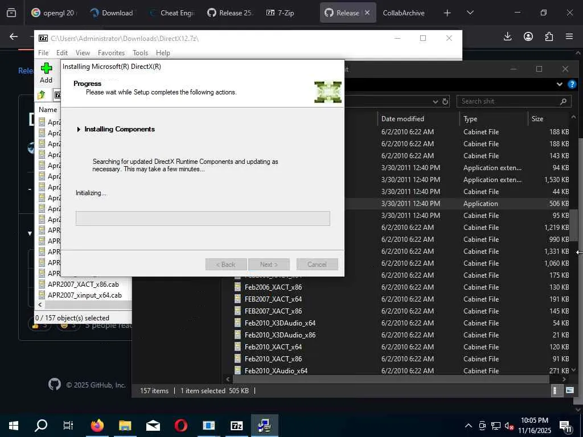Screen dimensions: 583x437
Task: Open 7-Zip from the taskbar
Action: (236, 426)
